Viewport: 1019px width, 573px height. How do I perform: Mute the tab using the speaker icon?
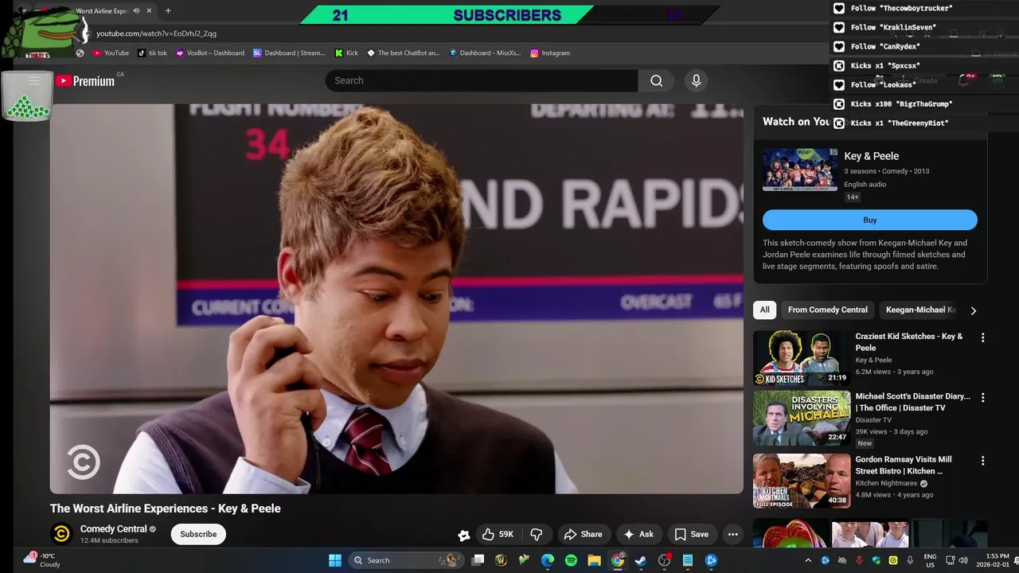[136, 11]
